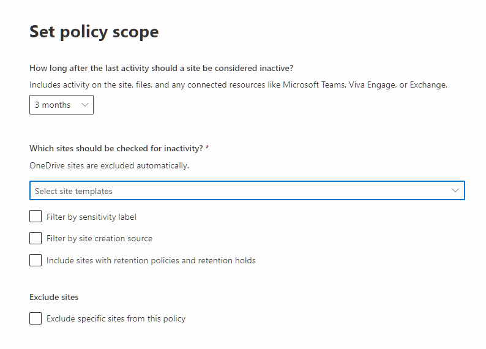Viewport: 486px width, 349px height.
Task: Click the Which sites should be checked label
Action: pyautogui.click(x=116, y=148)
